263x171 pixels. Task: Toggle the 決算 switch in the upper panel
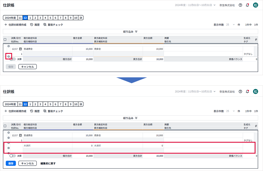pyautogui.click(x=13, y=59)
